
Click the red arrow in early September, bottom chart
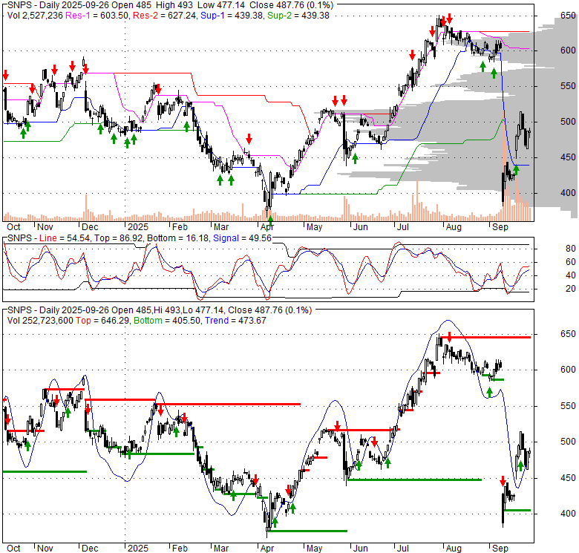[x=503, y=481]
